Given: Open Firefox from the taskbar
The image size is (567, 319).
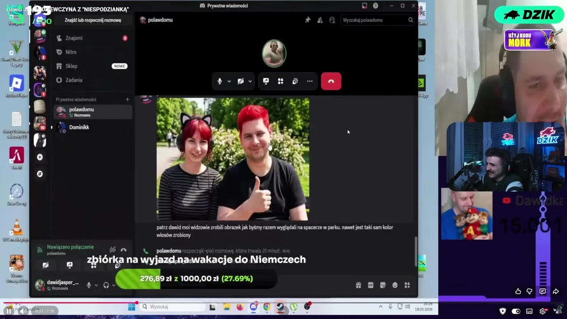Looking at the screenshot, I should [240, 307].
